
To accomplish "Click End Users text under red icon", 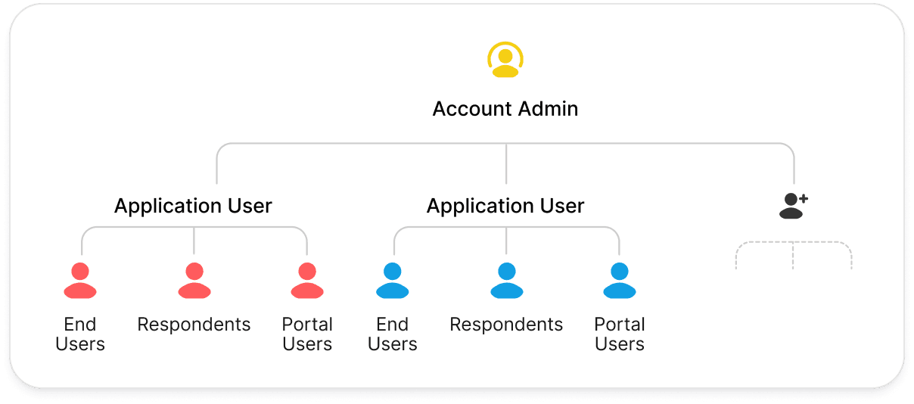I will pyautogui.click(x=80, y=334).
